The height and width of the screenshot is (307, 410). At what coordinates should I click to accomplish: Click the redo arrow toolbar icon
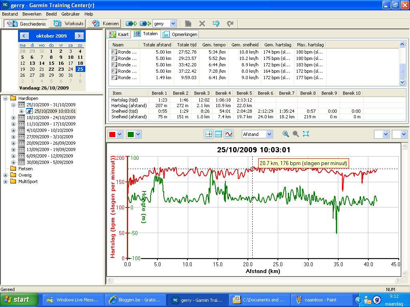[x=230, y=24]
